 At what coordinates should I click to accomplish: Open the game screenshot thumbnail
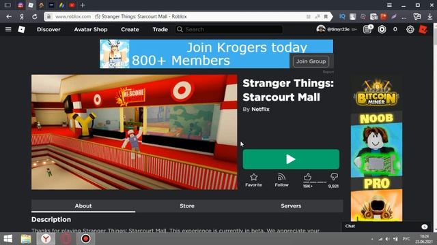[135, 132]
